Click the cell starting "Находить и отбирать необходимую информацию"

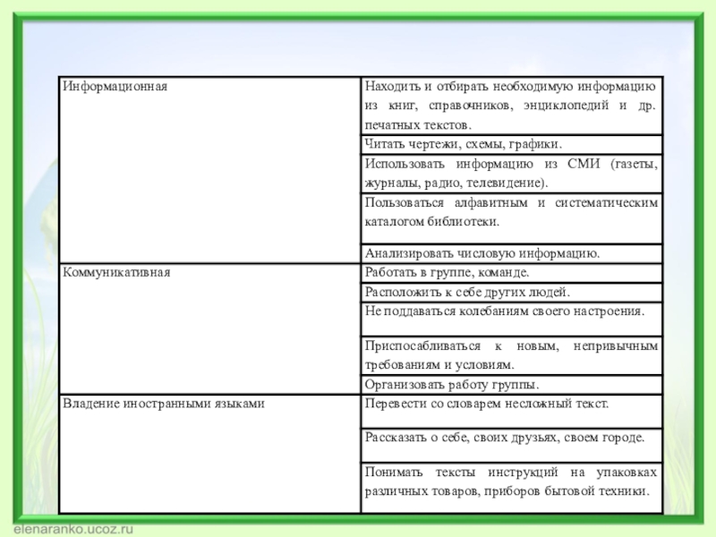pos(511,106)
